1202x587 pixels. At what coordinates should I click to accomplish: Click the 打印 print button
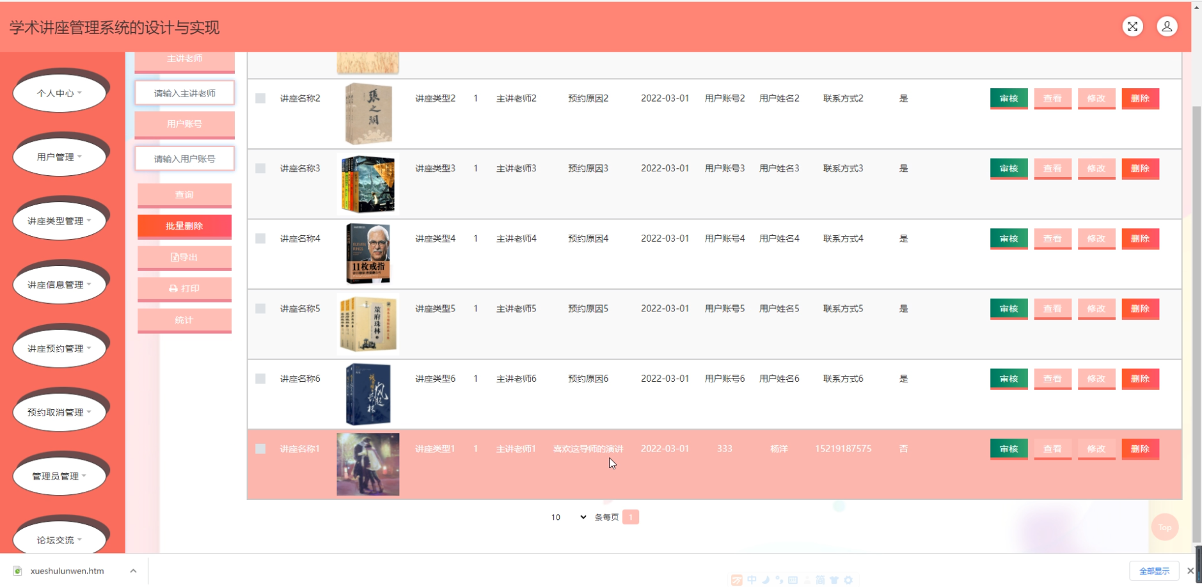(x=184, y=289)
